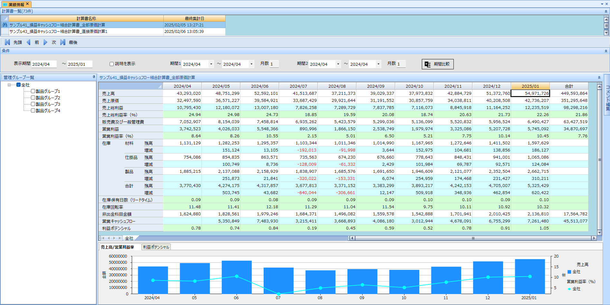The image size is (610, 305).
Task: Select the 54,971,726 cell
Action: click(530, 93)
